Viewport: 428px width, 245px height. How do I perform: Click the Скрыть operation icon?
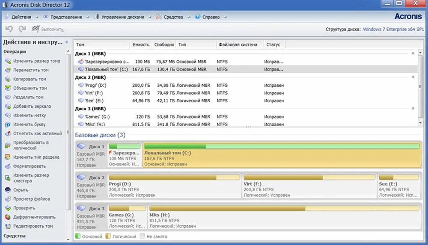8,190
